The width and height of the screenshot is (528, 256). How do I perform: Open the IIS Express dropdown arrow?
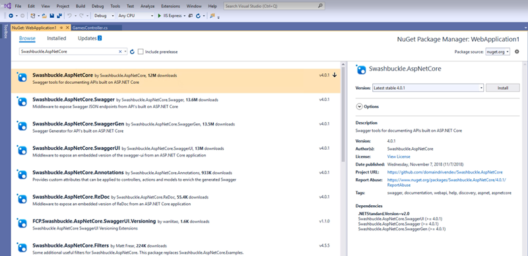[185, 16]
